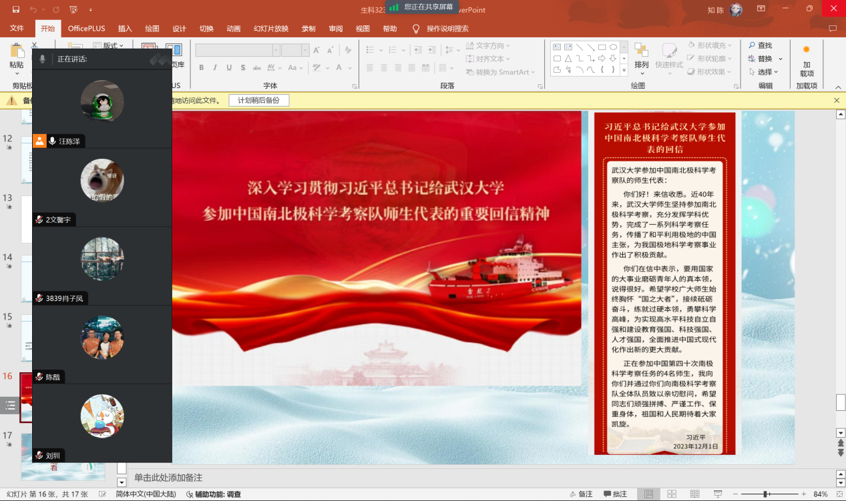This screenshot has height=501, width=846.
Task: Toggle Comments (批注) pane in status bar
Action: click(x=614, y=494)
